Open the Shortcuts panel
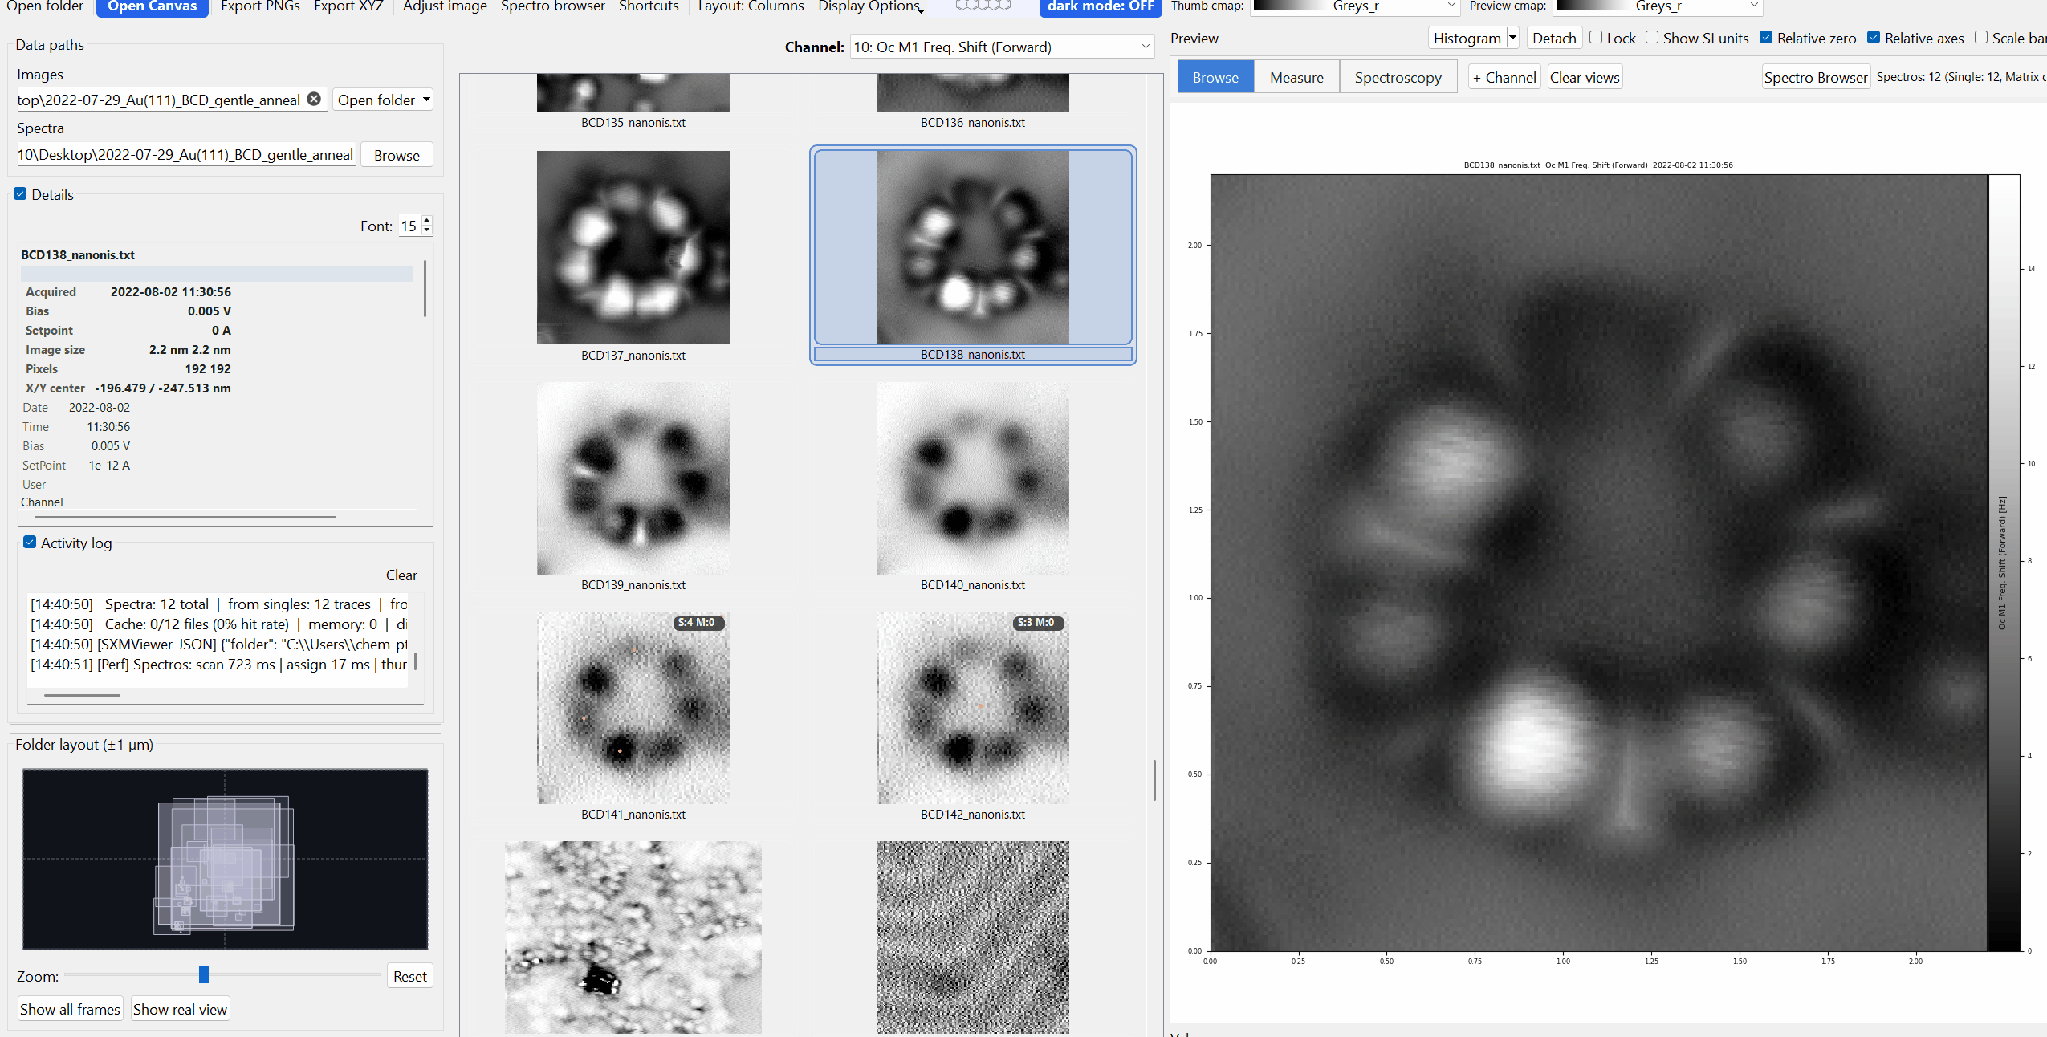The width and height of the screenshot is (2047, 1037). 649,6
